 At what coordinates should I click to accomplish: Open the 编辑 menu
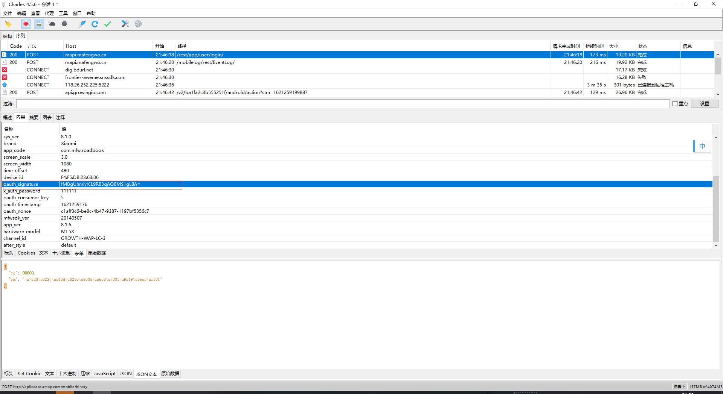[x=21, y=14]
